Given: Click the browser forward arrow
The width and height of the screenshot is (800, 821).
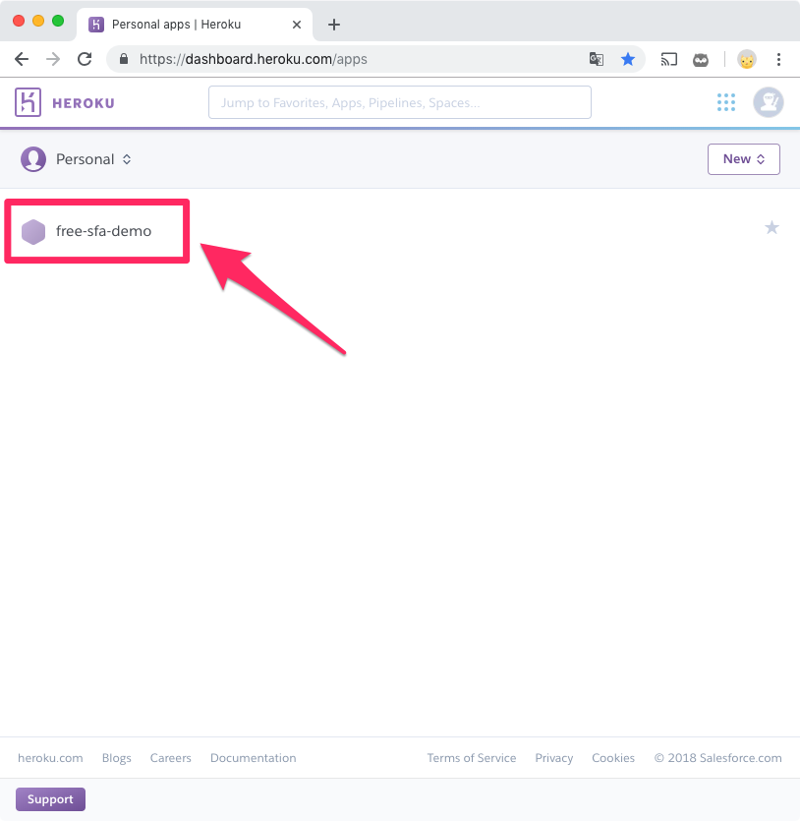Looking at the screenshot, I should point(53,59).
